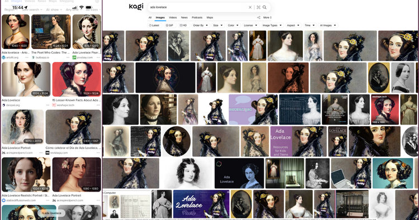Open three-dot menu for pixabay.com result

[x=98, y=58]
